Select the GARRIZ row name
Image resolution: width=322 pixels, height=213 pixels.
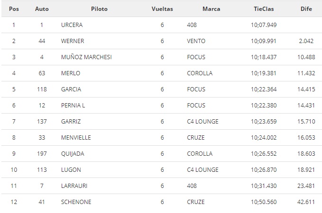pyautogui.click(x=71, y=121)
